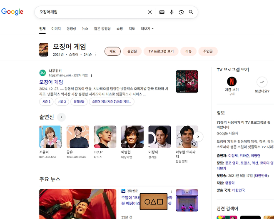Click cast photo of 조유리

pyautogui.click(x=50, y=137)
